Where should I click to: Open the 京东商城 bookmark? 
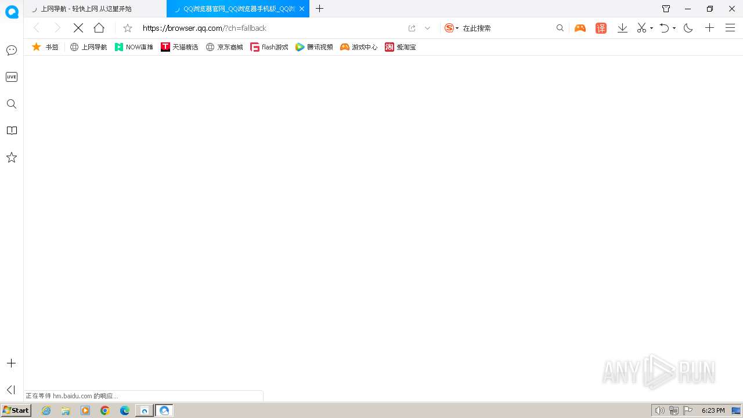pyautogui.click(x=225, y=47)
